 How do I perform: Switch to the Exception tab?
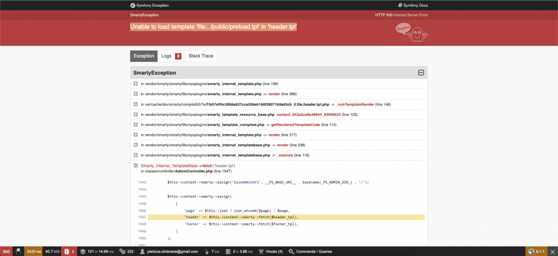coord(144,56)
